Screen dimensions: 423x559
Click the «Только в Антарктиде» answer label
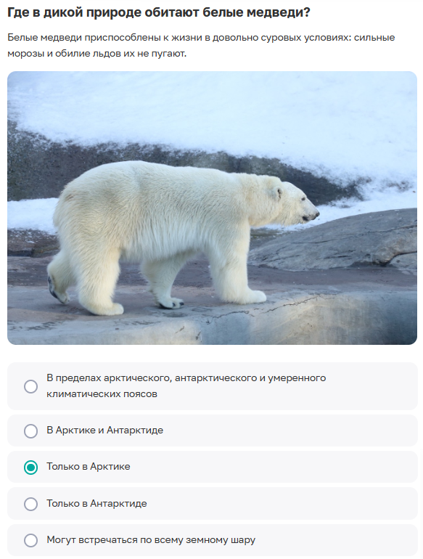tap(96, 503)
